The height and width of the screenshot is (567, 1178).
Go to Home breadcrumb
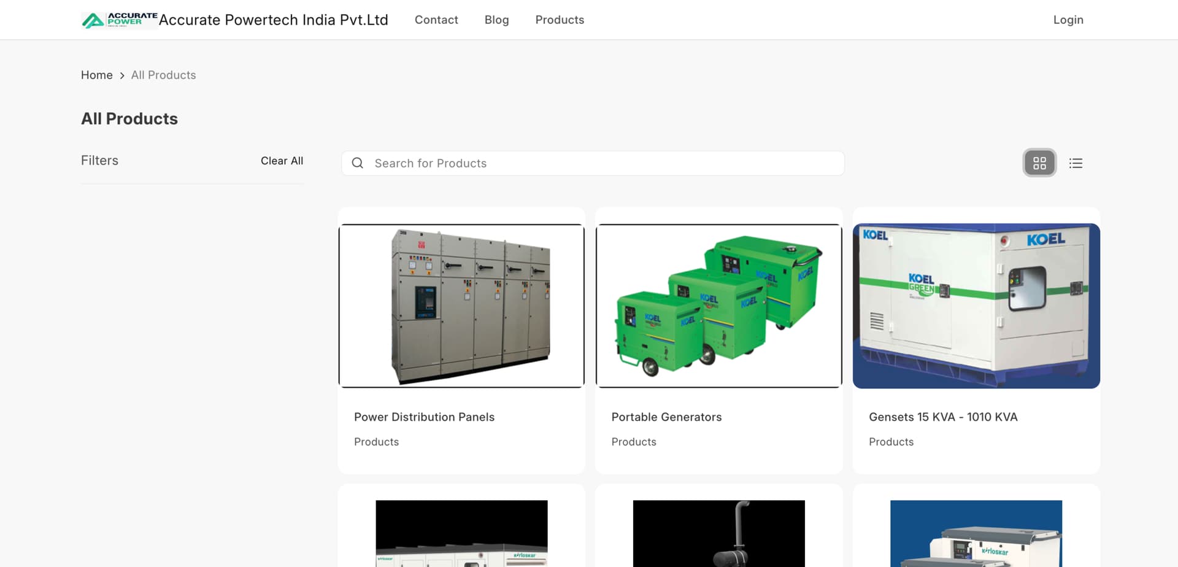(x=97, y=75)
